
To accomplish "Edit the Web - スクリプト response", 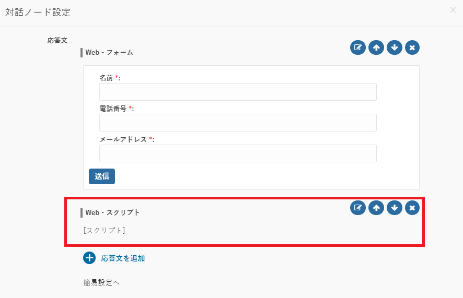I will coord(358,208).
